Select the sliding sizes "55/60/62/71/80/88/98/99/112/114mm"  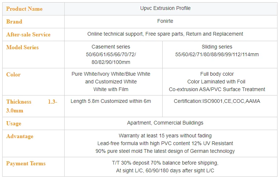[x=217, y=55]
